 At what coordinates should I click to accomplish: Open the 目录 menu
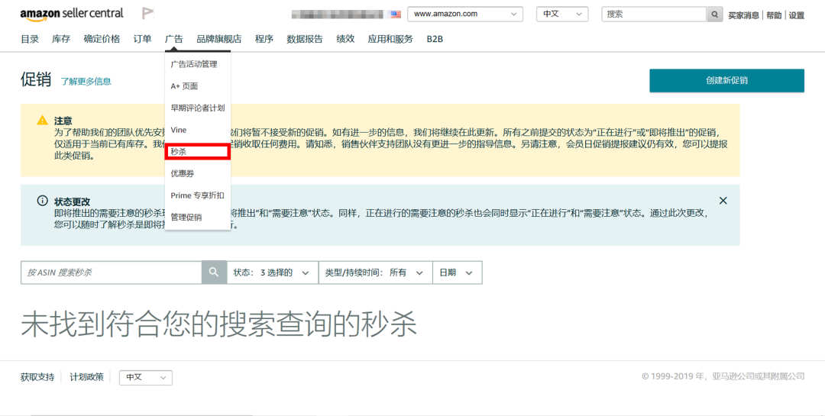click(30, 39)
